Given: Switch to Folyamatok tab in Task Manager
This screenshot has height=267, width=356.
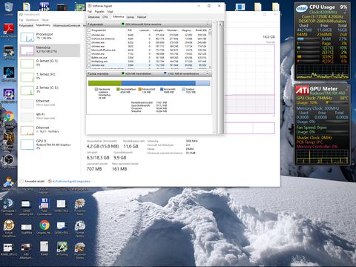Looking at the screenshot, I should 26,25.
